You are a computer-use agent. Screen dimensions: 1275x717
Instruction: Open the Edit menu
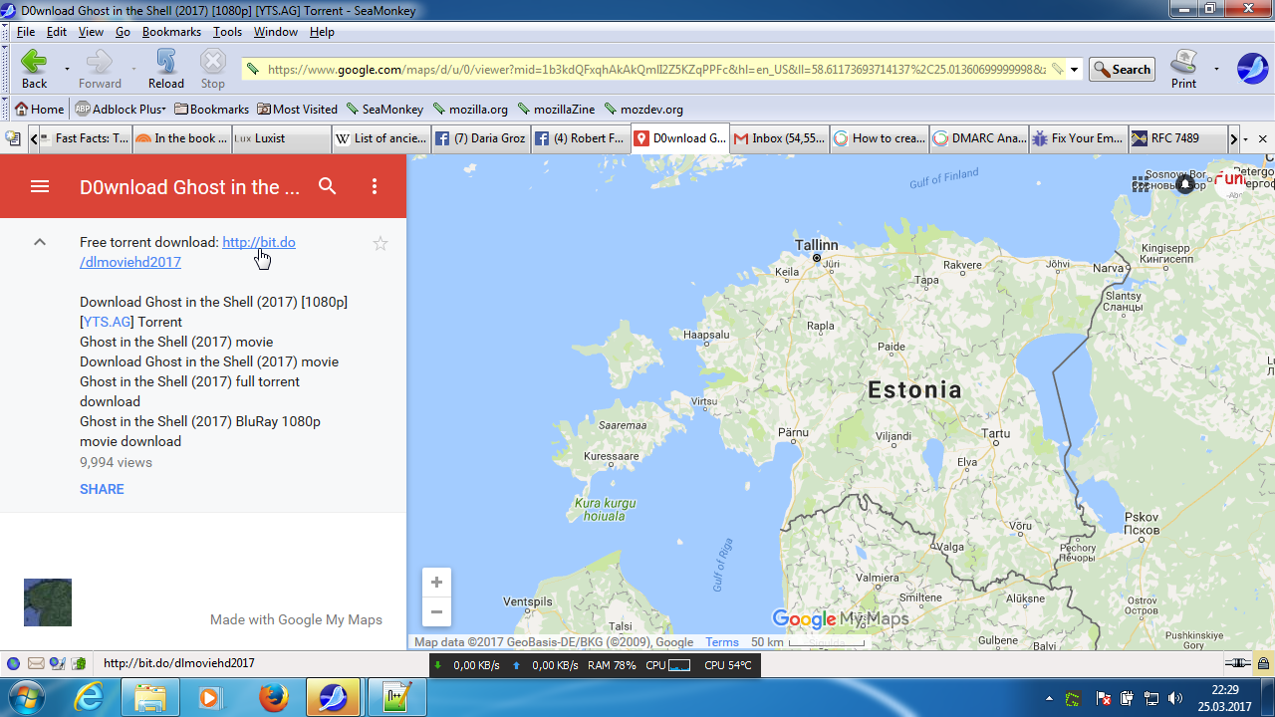pyautogui.click(x=57, y=32)
